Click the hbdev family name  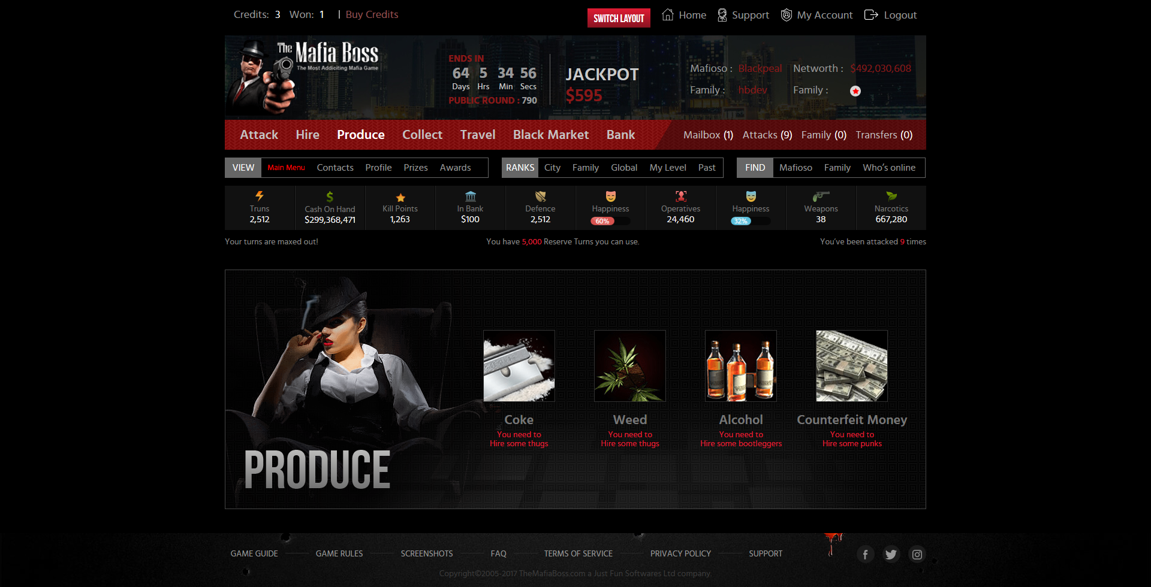(x=753, y=90)
